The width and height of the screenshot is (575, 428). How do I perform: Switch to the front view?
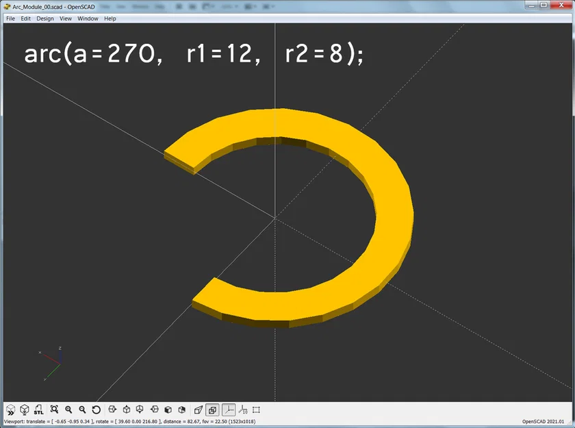tap(167, 410)
